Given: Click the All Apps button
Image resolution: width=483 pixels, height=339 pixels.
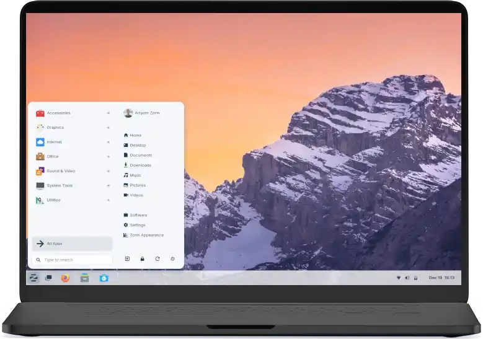Looking at the screenshot, I should click(x=72, y=244).
